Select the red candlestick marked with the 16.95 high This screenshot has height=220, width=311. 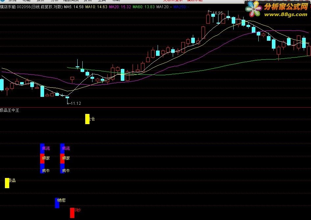click(x=208, y=18)
